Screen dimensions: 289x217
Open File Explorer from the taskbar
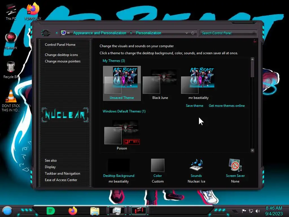click(x=95, y=211)
